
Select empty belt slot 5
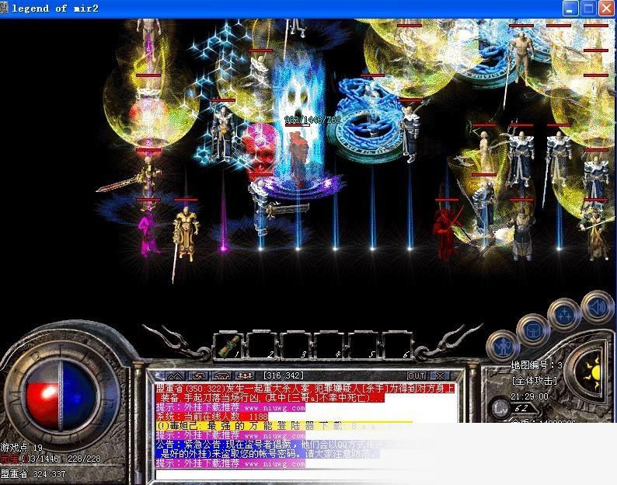(364, 346)
